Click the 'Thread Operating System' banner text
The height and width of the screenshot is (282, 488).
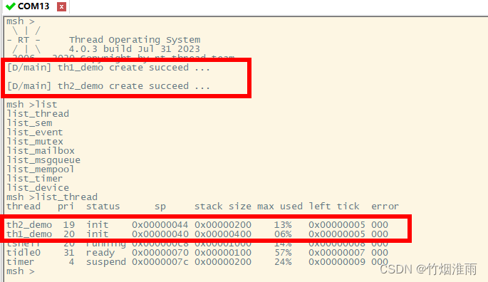(135, 40)
